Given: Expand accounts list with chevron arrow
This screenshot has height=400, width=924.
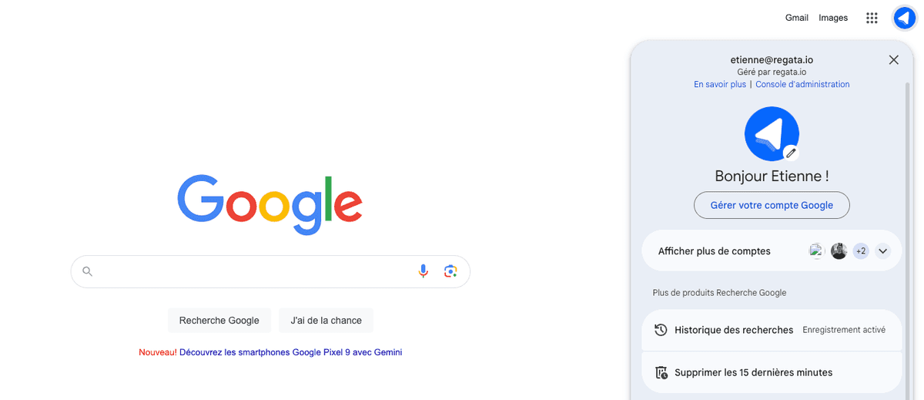Looking at the screenshot, I should point(883,251).
